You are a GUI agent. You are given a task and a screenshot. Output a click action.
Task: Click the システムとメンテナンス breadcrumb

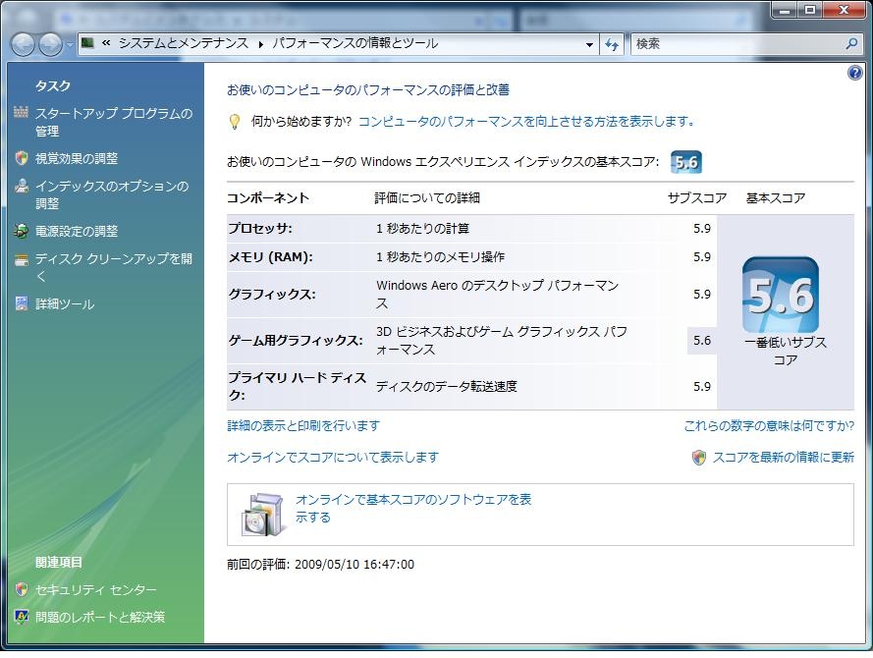click(x=184, y=43)
